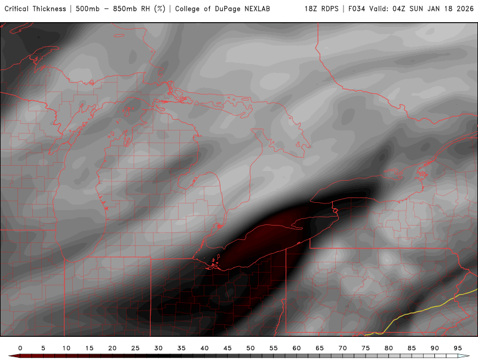Click the colorbar label "75"
478x359 pixels.
pyautogui.click(x=366, y=348)
